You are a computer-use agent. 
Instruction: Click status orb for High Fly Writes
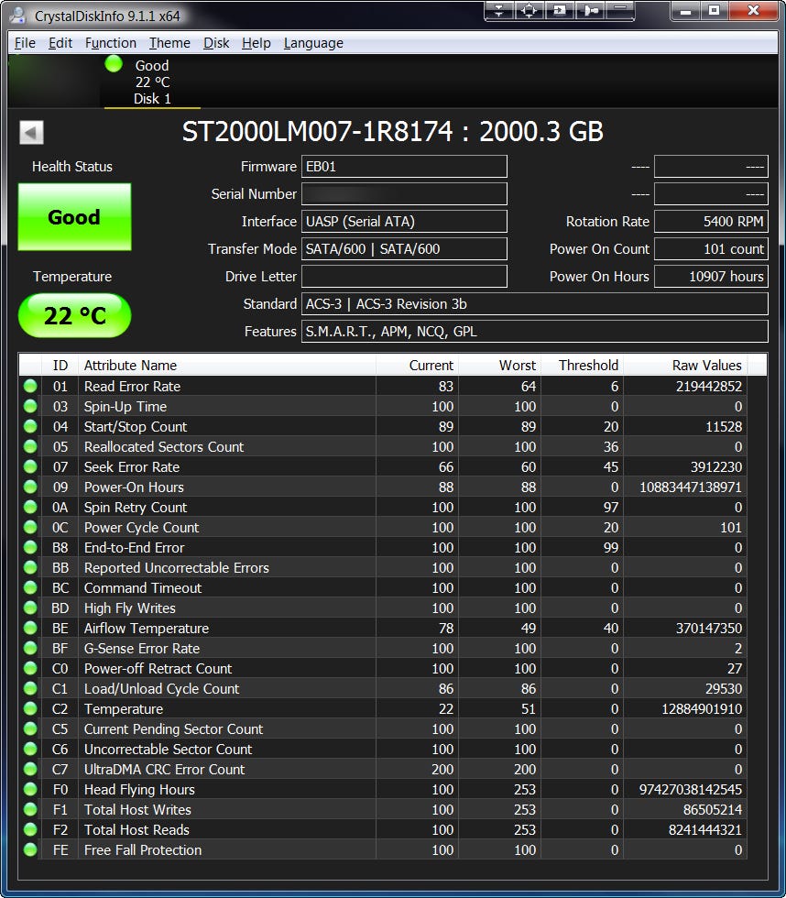tap(30, 608)
